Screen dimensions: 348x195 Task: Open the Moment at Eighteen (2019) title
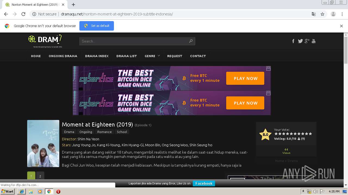pos(97,125)
